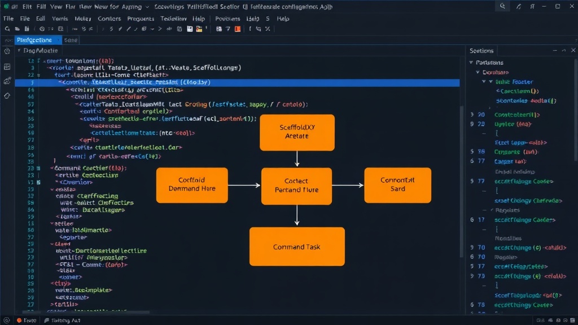The width and height of the screenshot is (578, 325).
Task: Collapse the 'Partsitans' tree node
Action: click(471, 62)
